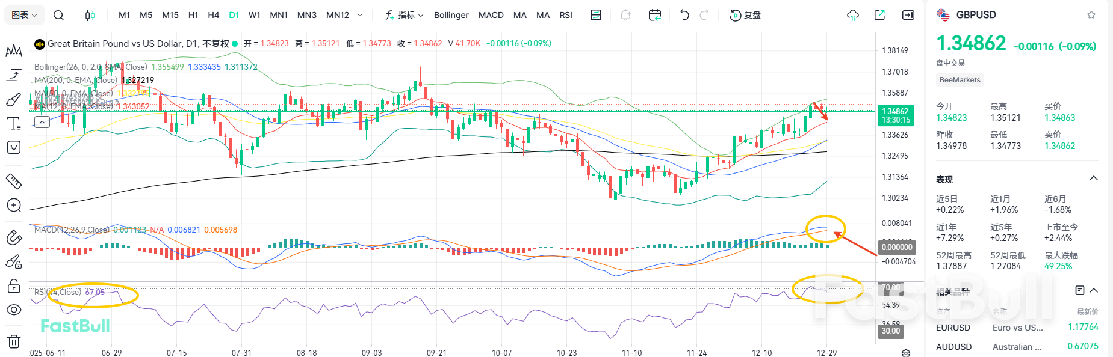Change the candlestick chart type
This screenshot has height=357, width=1113.
tap(90, 15)
